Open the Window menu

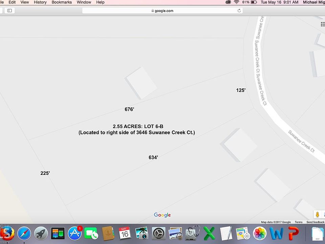(84, 2)
